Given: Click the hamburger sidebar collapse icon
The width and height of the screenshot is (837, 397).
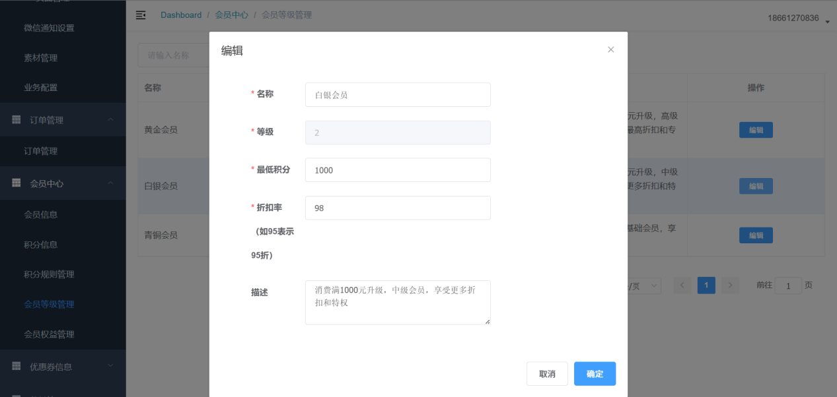Looking at the screenshot, I should pyautogui.click(x=141, y=15).
